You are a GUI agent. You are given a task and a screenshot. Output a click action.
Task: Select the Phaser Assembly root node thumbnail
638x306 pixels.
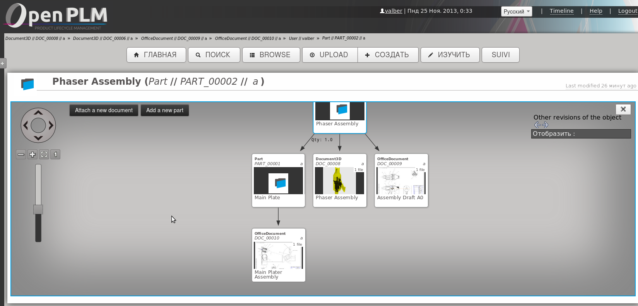[x=340, y=111]
